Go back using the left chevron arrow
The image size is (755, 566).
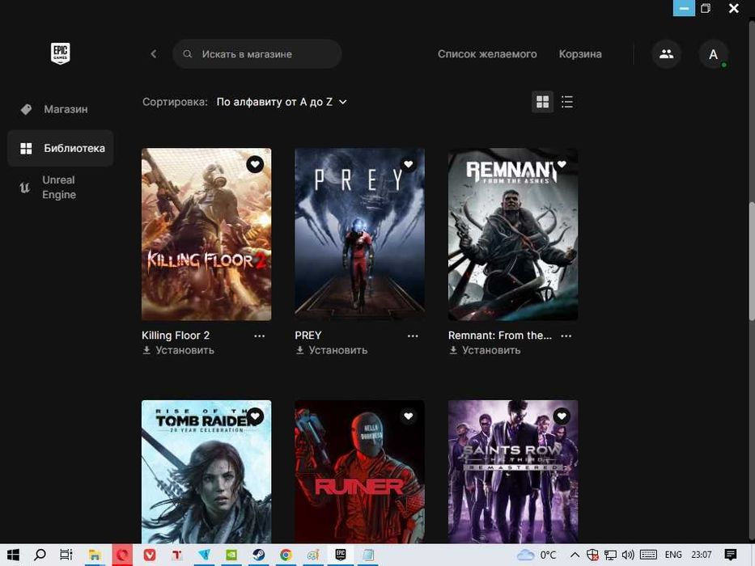(154, 54)
